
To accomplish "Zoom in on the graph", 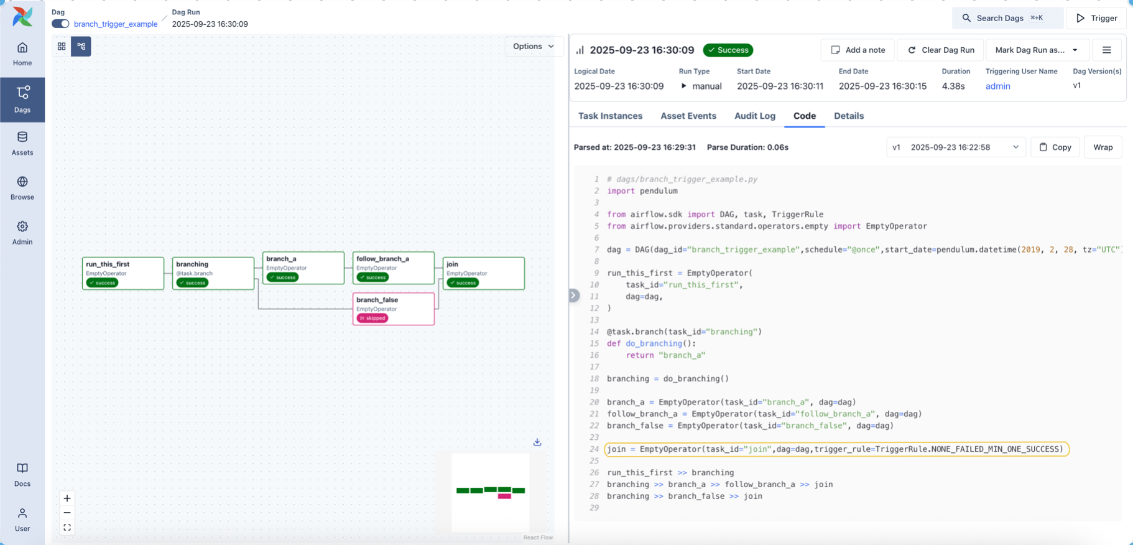I will tap(67, 498).
